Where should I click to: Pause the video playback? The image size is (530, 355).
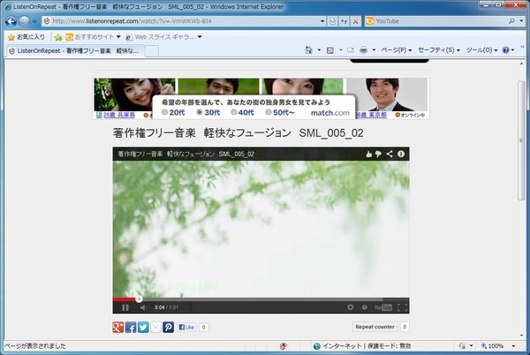tap(125, 307)
